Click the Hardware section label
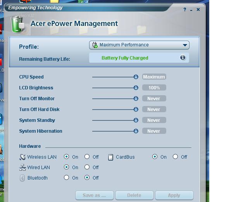The image size is (248, 202). 30,146
